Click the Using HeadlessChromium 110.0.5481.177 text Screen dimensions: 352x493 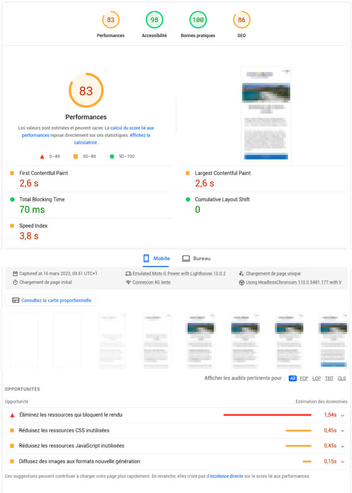tap(294, 282)
